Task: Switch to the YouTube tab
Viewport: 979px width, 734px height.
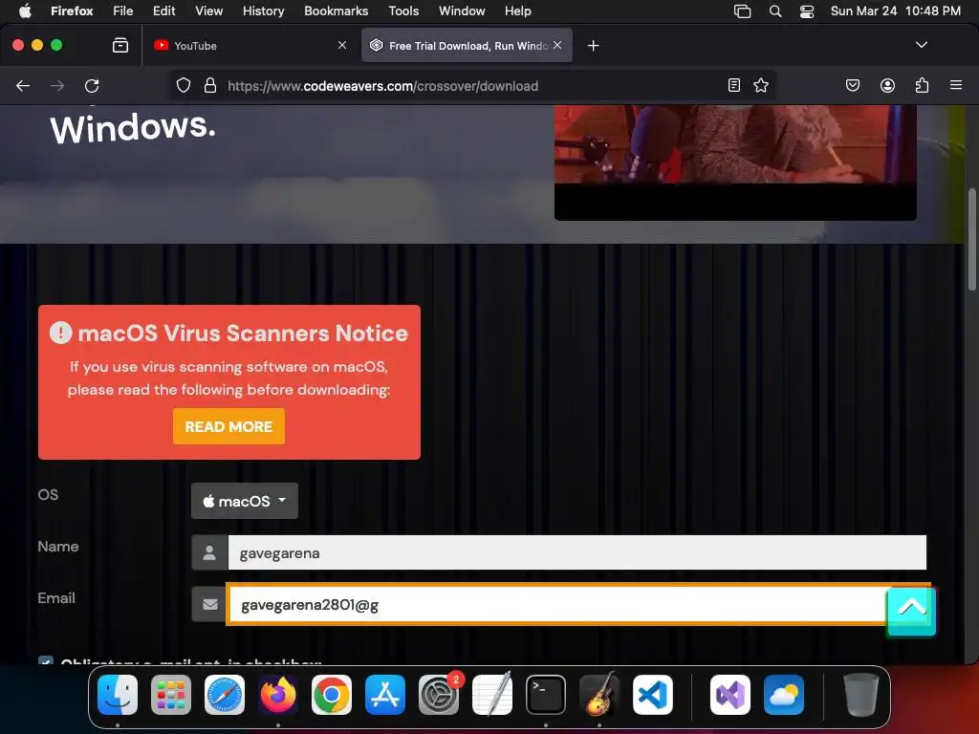Action: [x=251, y=46]
